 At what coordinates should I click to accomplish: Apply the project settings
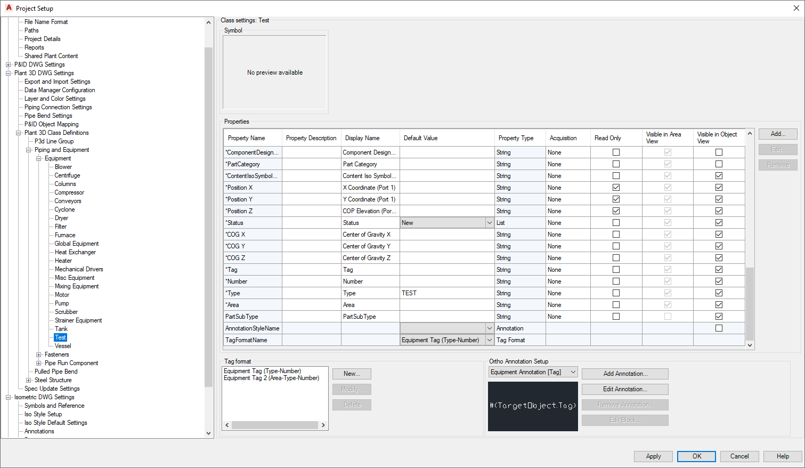click(653, 456)
